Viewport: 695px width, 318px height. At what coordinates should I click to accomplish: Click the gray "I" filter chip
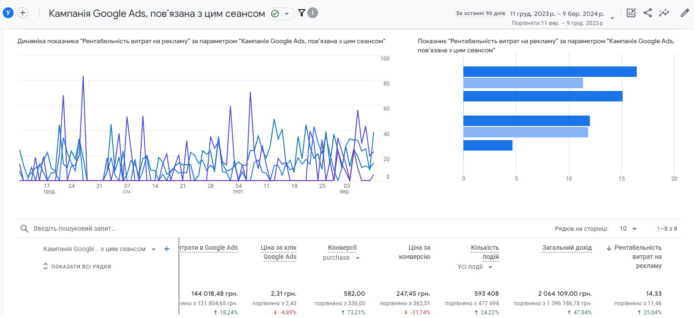click(313, 13)
